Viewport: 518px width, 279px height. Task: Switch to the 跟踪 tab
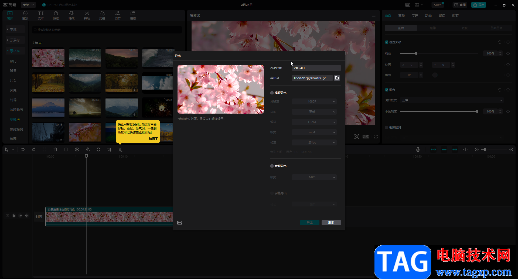tap(442, 15)
